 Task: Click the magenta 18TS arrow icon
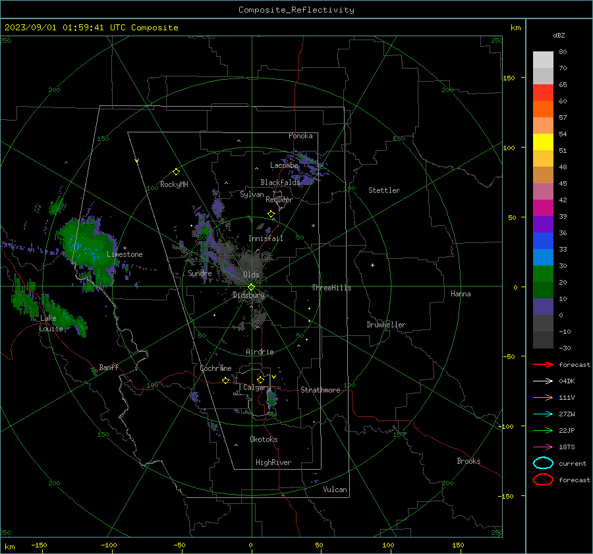(x=543, y=447)
